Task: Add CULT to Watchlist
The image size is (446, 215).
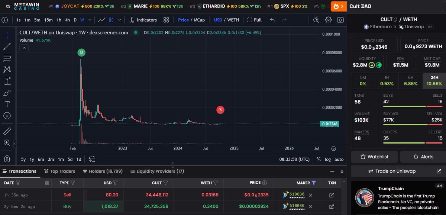Action: [x=374, y=157]
